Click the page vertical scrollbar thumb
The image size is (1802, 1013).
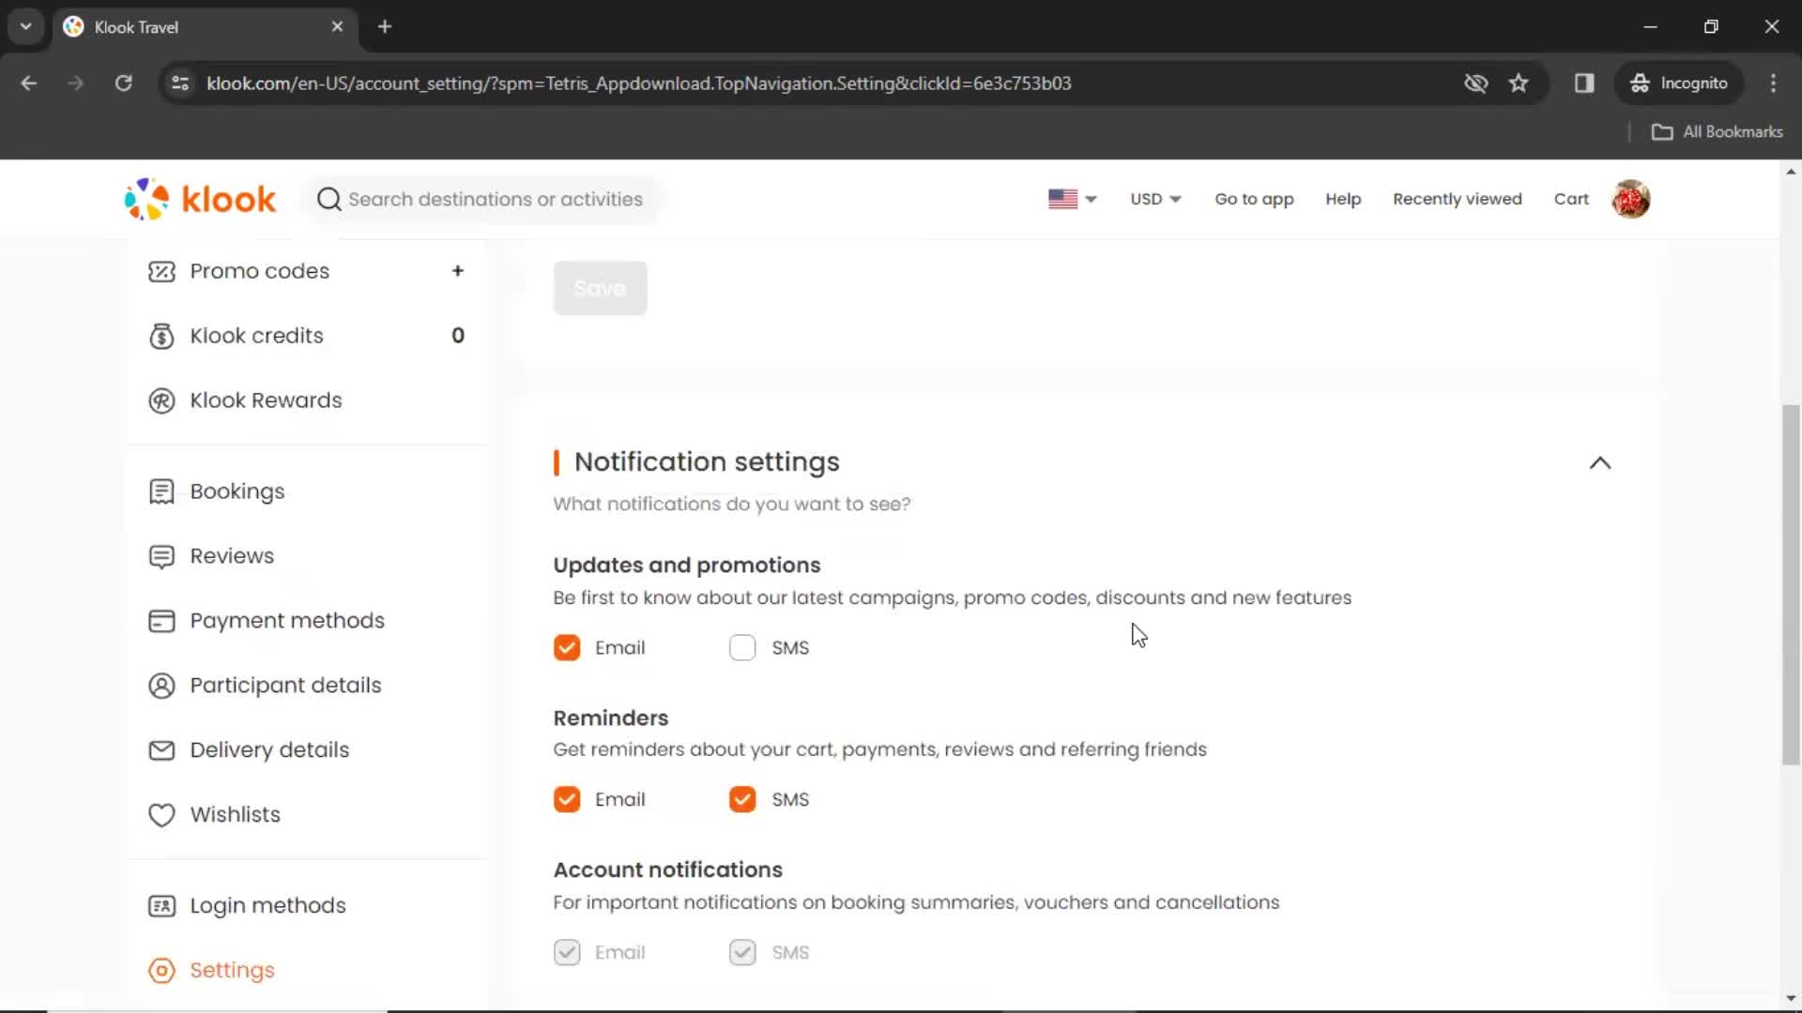click(x=1791, y=585)
